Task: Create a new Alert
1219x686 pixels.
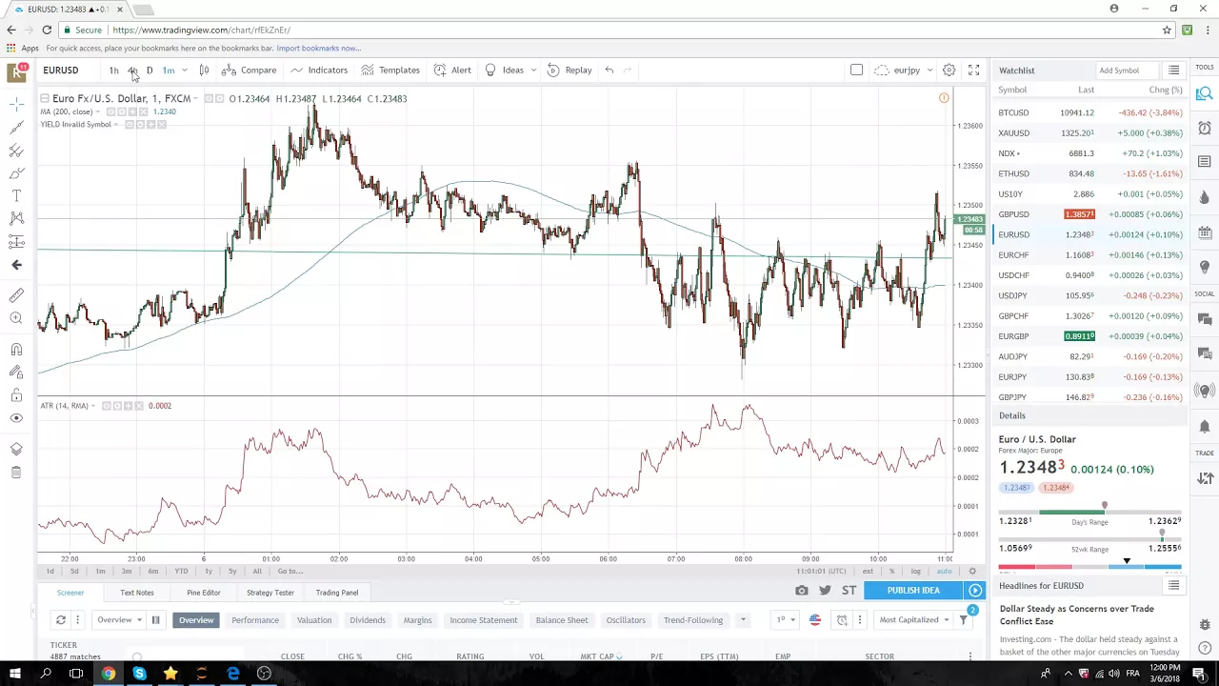Action: coord(452,70)
